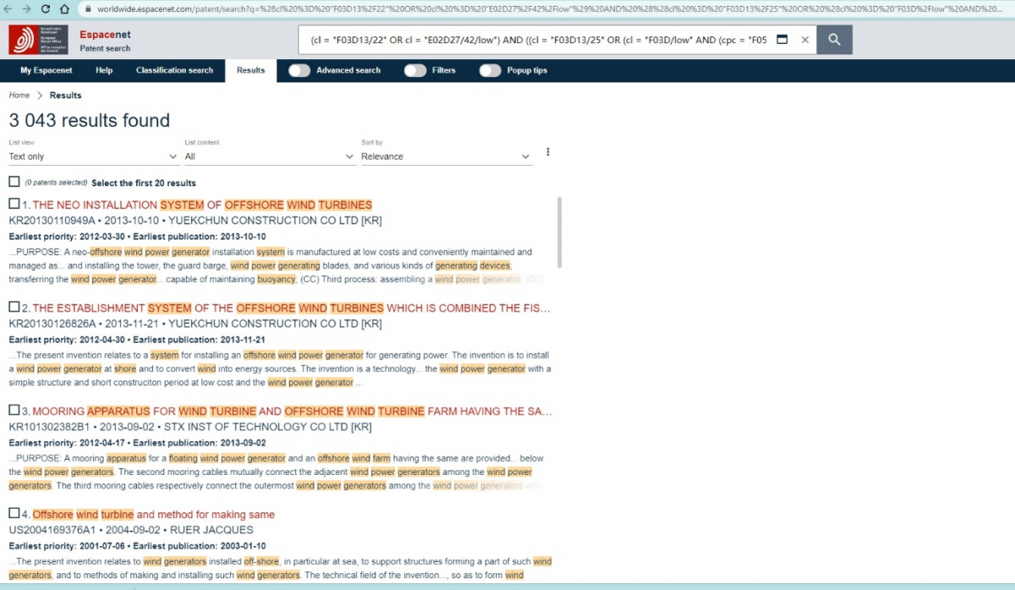Screen dimensions: 1015x590
Task: Open the Sort by Relevance dropdown
Action: pos(446,157)
